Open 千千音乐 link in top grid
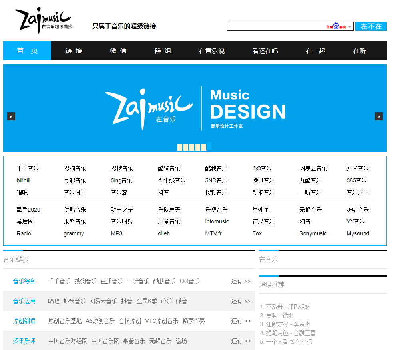Image resolution: width=394 pixels, height=350 pixels. coord(28,168)
